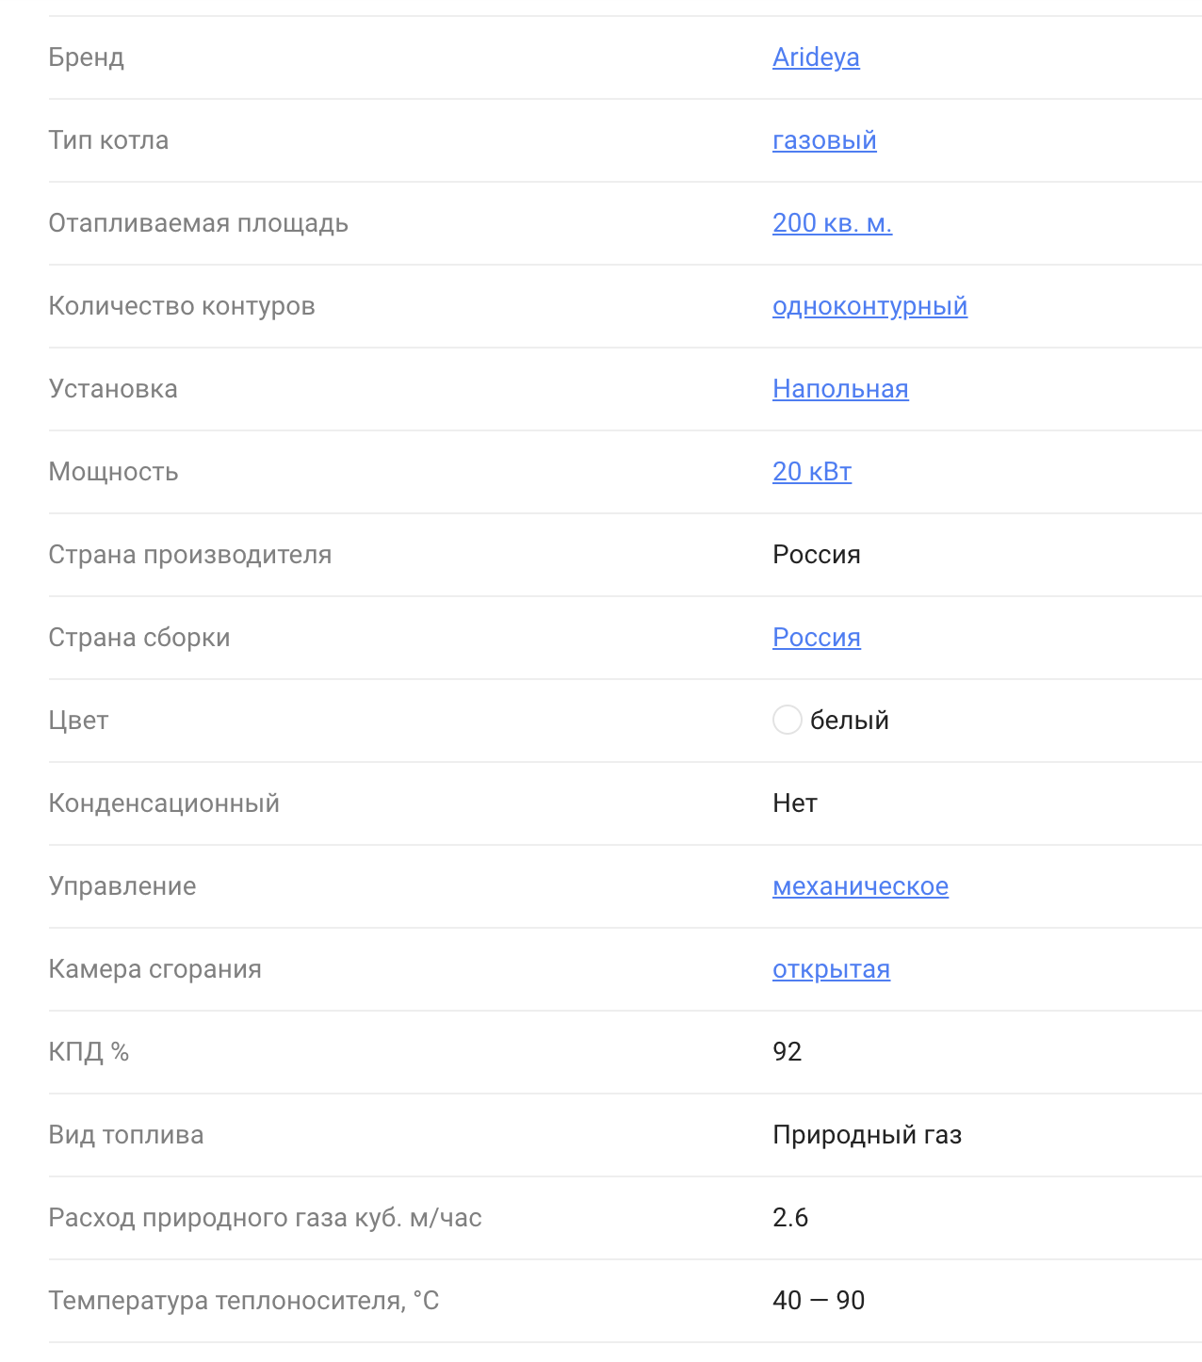
Task: Open the Напольная installation link
Action: [840, 389]
